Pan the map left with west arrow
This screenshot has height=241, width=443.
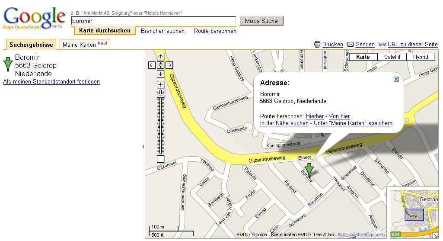tap(152, 65)
